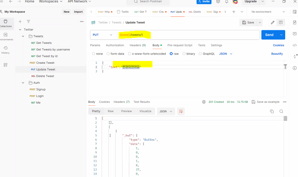Open the Collections sidebar panel
The width and height of the screenshot is (298, 177).
tap(6, 24)
